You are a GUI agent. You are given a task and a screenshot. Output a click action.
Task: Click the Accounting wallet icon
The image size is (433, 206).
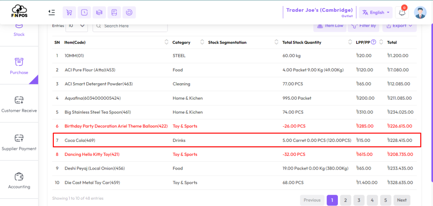[x=19, y=176]
